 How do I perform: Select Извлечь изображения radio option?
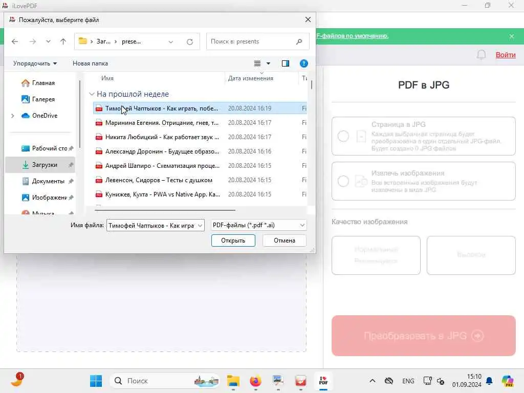(343, 182)
